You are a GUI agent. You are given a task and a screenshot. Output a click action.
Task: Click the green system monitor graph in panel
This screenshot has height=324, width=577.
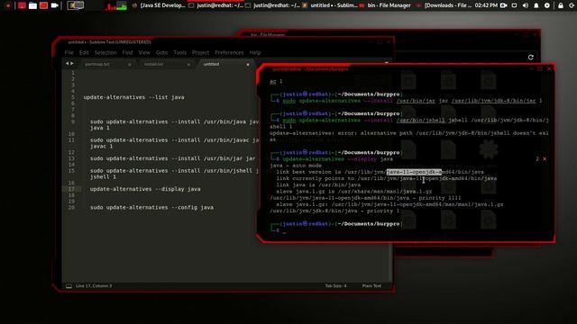[122, 5]
